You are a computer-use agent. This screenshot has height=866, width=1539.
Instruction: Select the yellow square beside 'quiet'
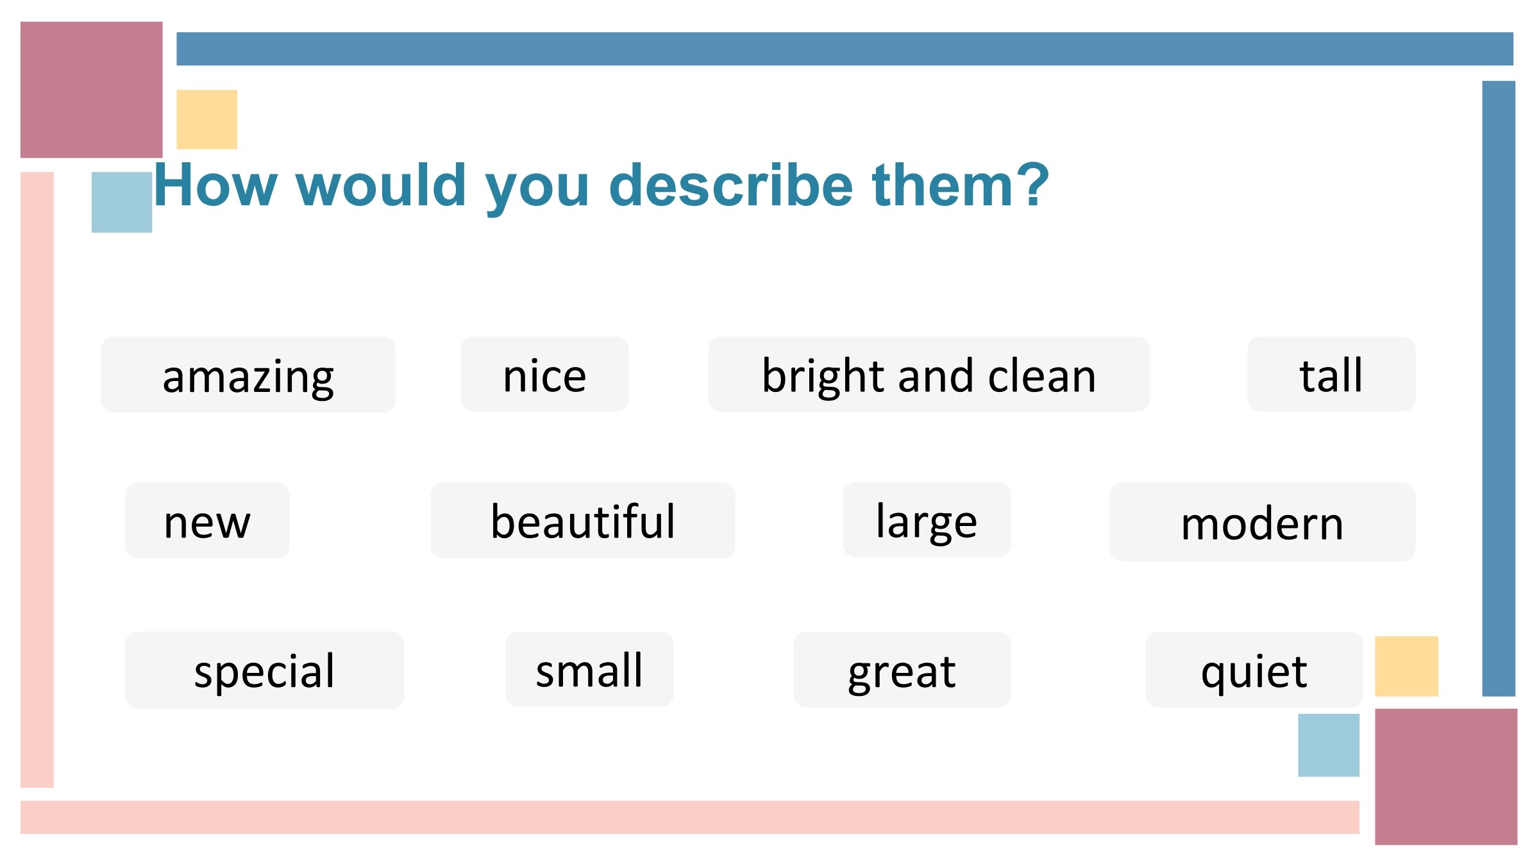1406,666
